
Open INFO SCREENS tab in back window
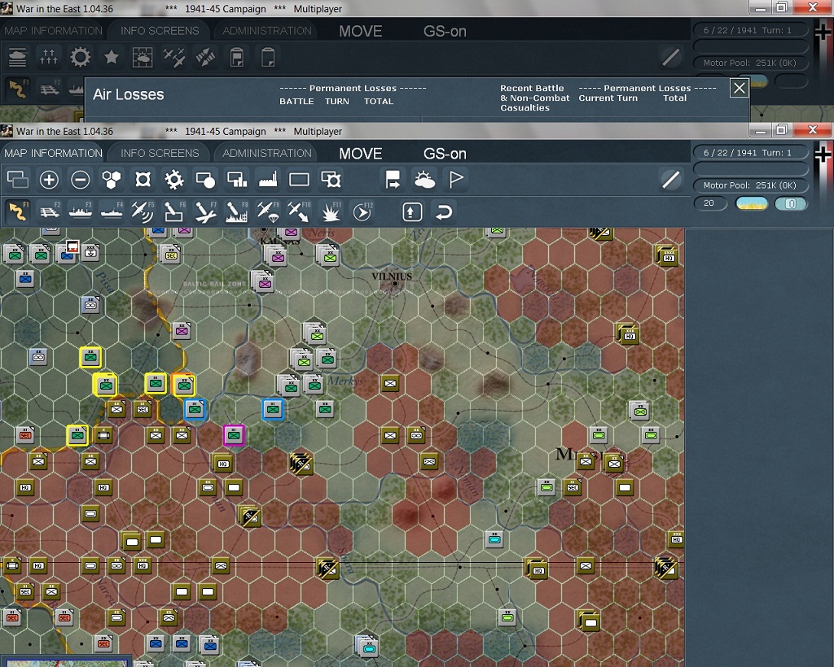(160, 31)
